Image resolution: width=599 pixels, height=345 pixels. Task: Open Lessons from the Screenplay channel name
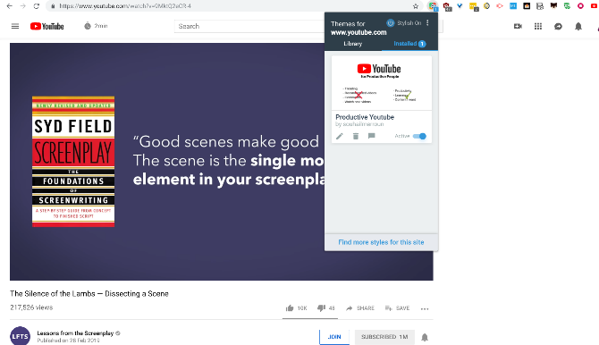click(75, 333)
